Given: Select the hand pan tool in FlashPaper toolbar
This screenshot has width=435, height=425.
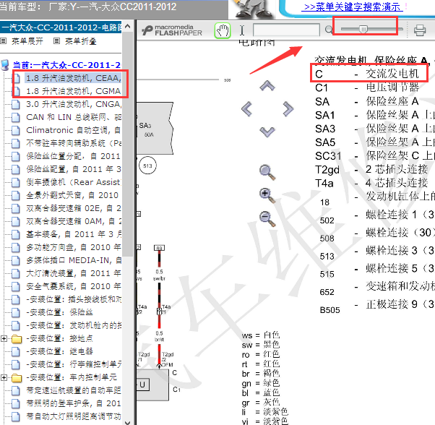Looking at the screenshot, I should pyautogui.click(x=223, y=30).
